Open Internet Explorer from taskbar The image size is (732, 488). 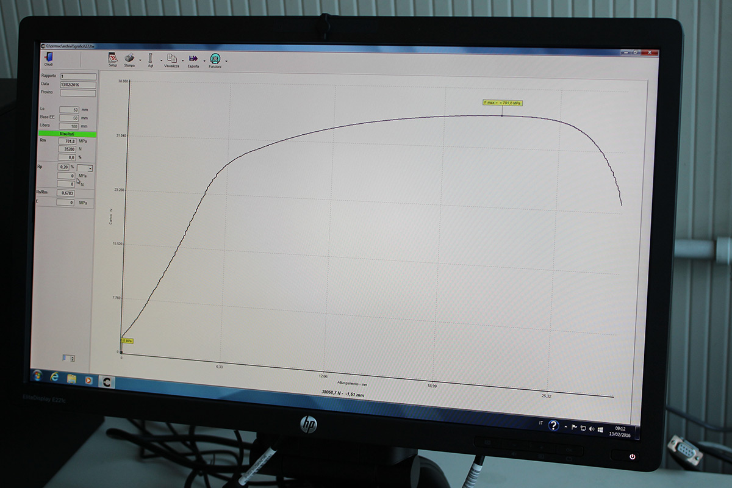tap(54, 378)
